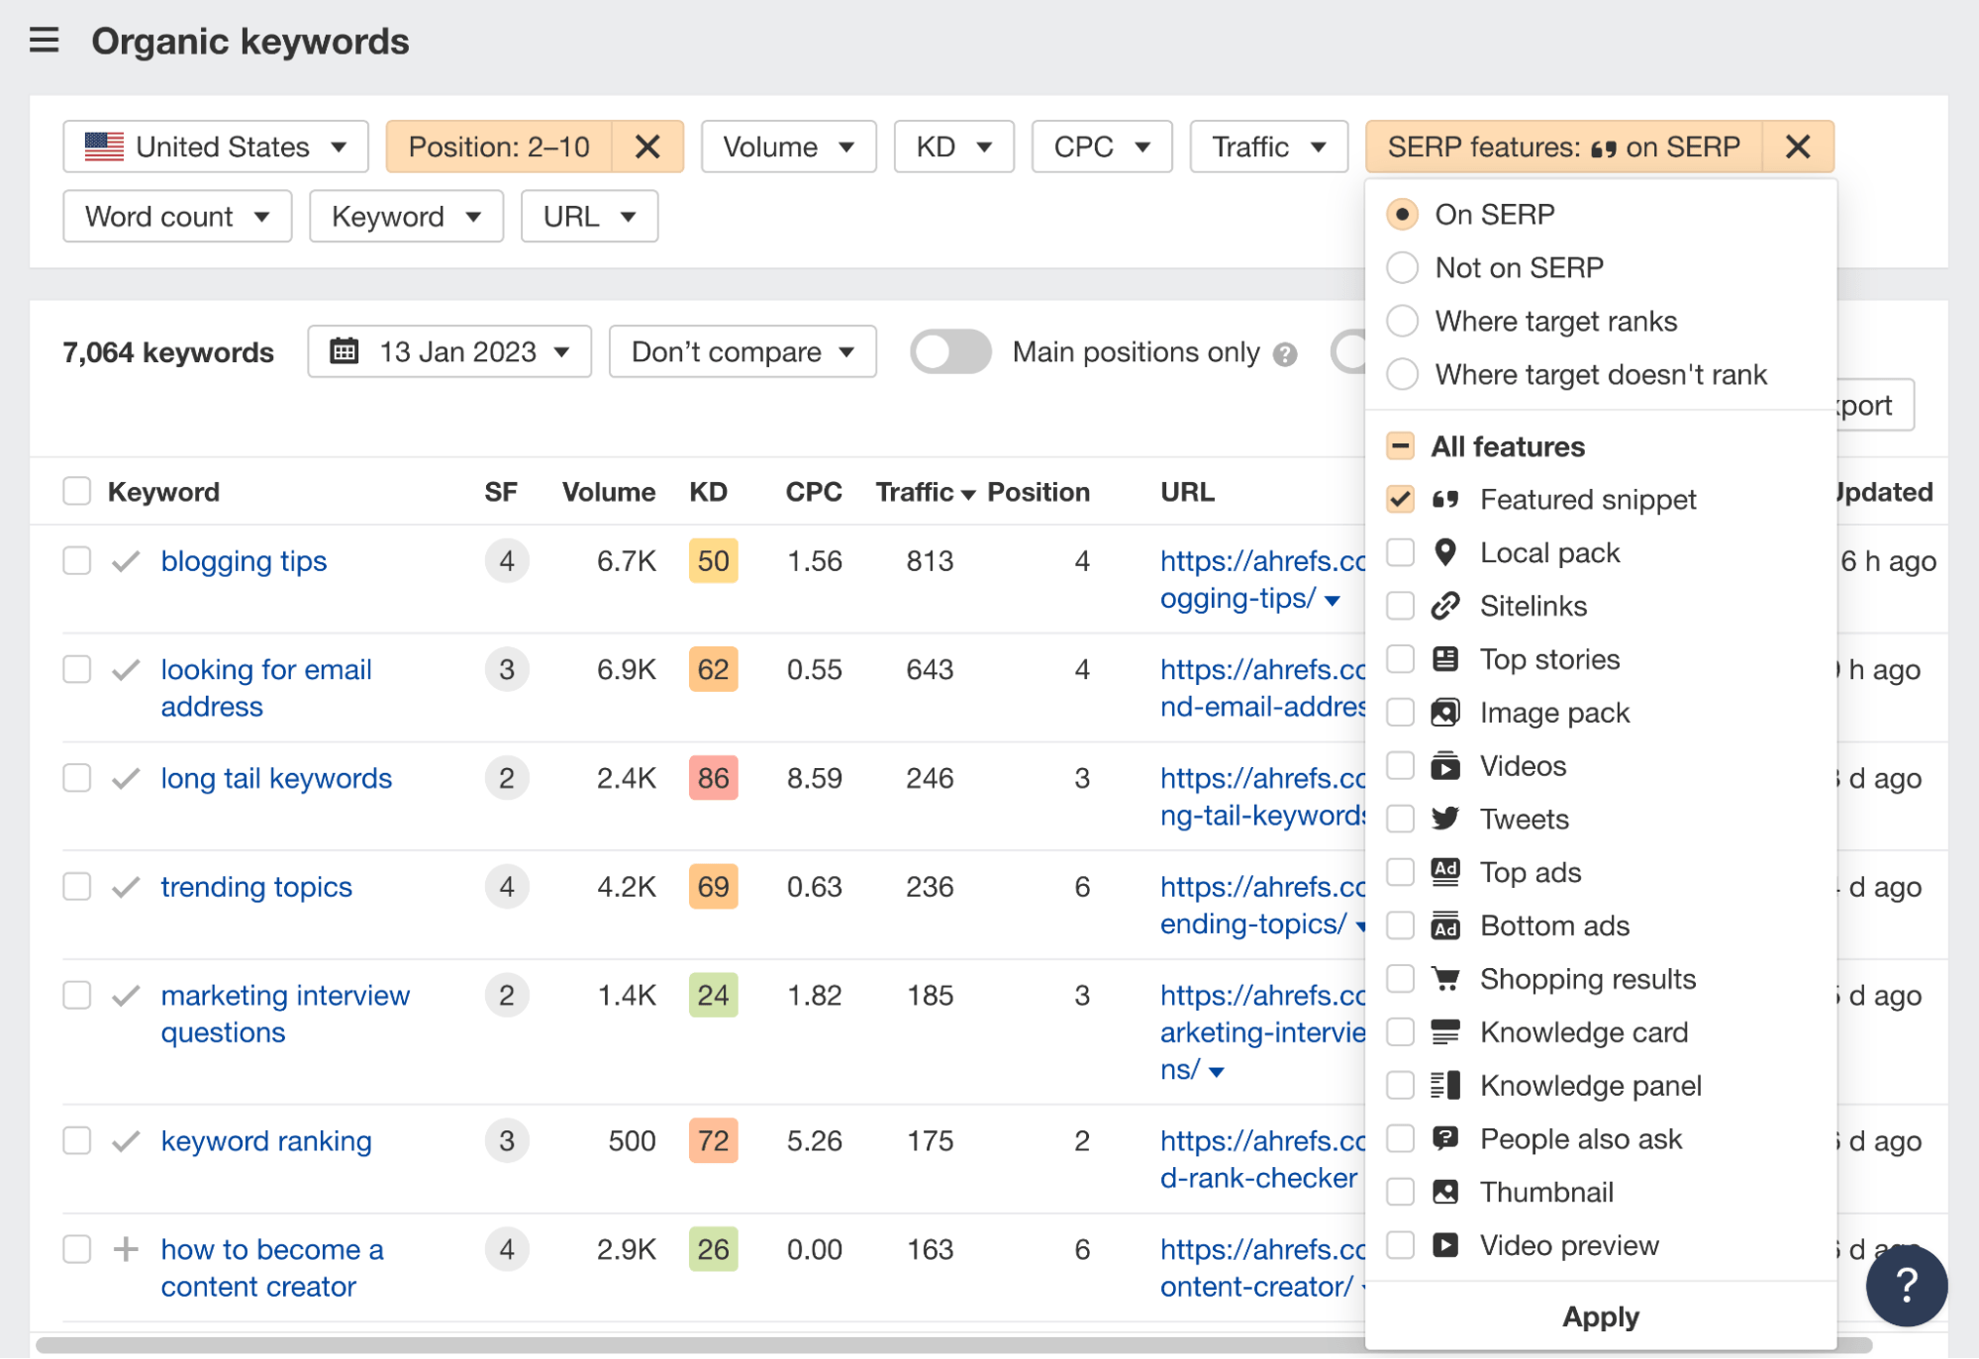This screenshot has height=1359, width=1979.
Task: Expand the Traffic filter dropdown
Action: (x=1264, y=146)
